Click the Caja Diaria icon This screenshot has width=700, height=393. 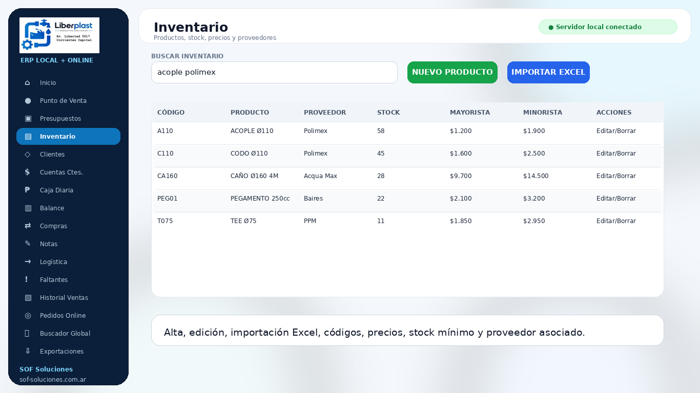coord(28,190)
